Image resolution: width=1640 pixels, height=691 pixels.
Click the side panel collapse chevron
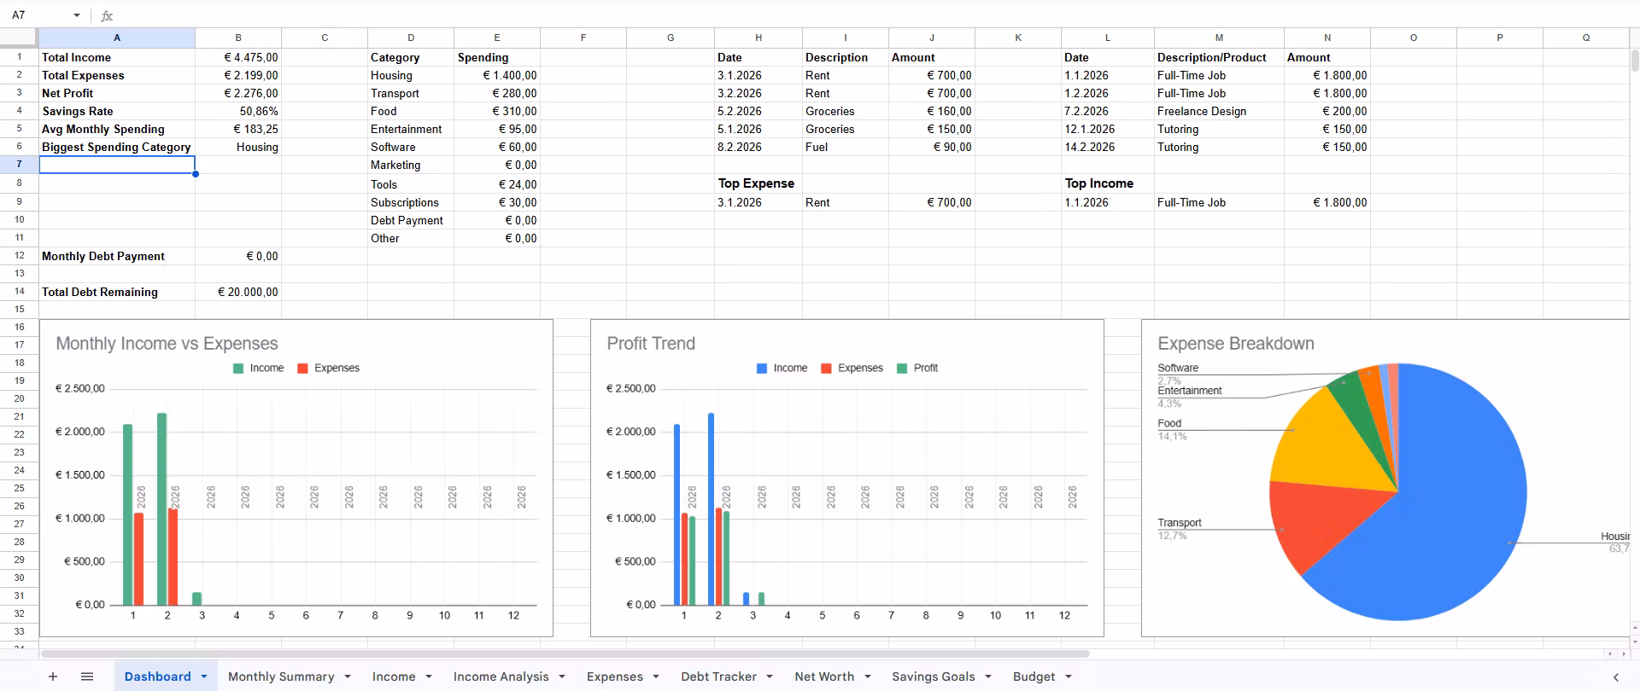point(1615,676)
